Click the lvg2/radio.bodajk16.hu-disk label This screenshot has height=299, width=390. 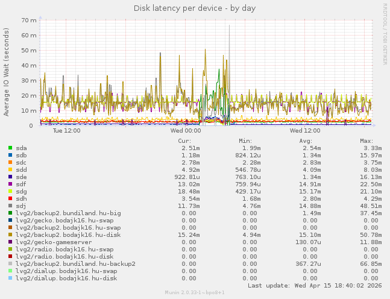pyautogui.click(x=64, y=256)
